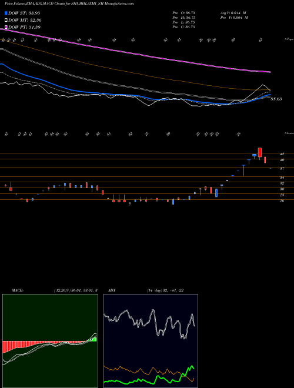Click the 40 price axis label

(x=282, y=160)
